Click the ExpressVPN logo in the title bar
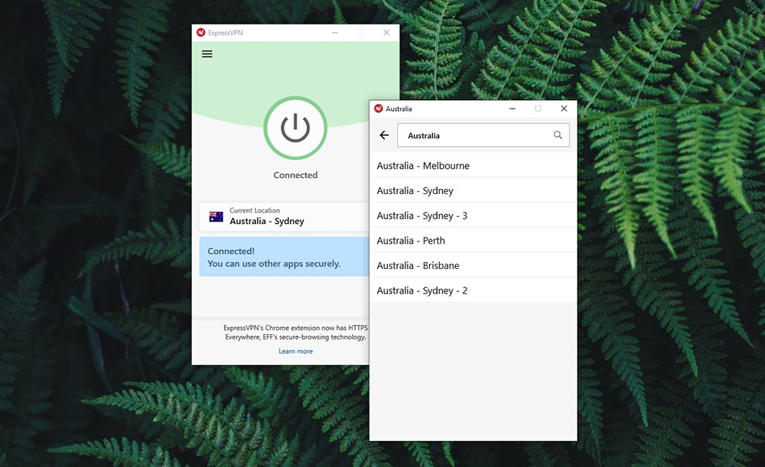765x467 pixels. pyautogui.click(x=200, y=32)
